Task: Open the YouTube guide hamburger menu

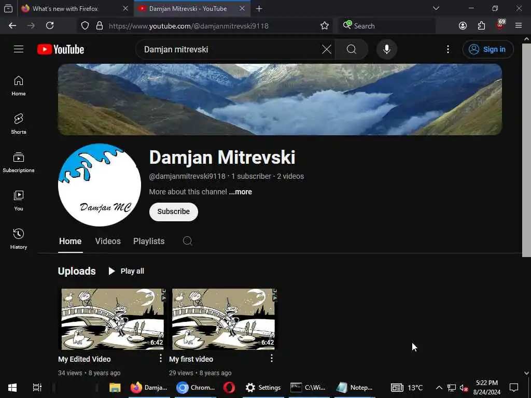Action: [19, 49]
